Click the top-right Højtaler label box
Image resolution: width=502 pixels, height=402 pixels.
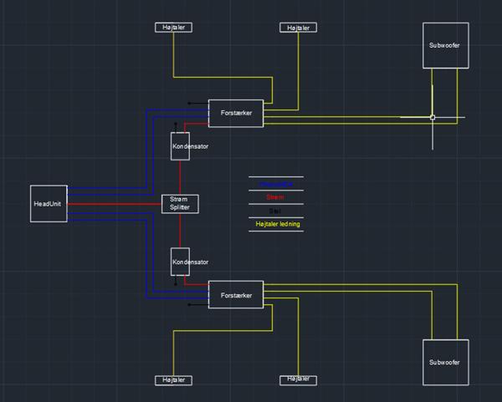coord(298,28)
